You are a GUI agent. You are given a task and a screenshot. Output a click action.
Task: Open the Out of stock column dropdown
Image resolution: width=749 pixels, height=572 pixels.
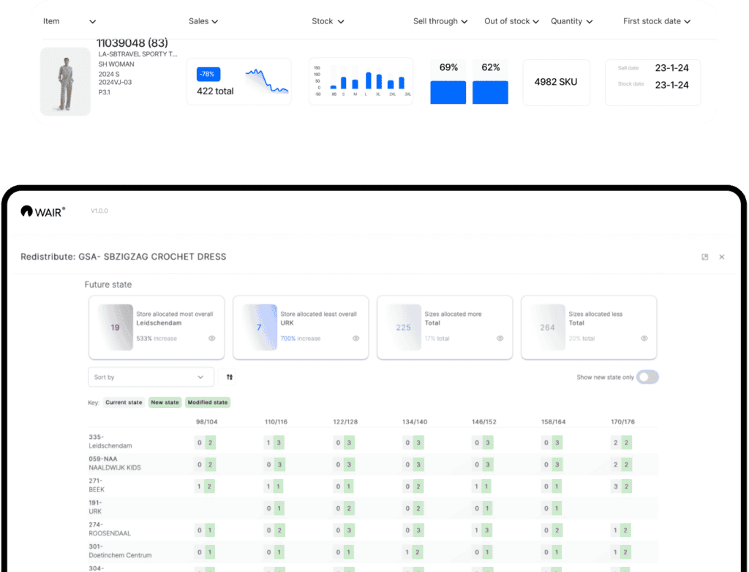(x=511, y=21)
